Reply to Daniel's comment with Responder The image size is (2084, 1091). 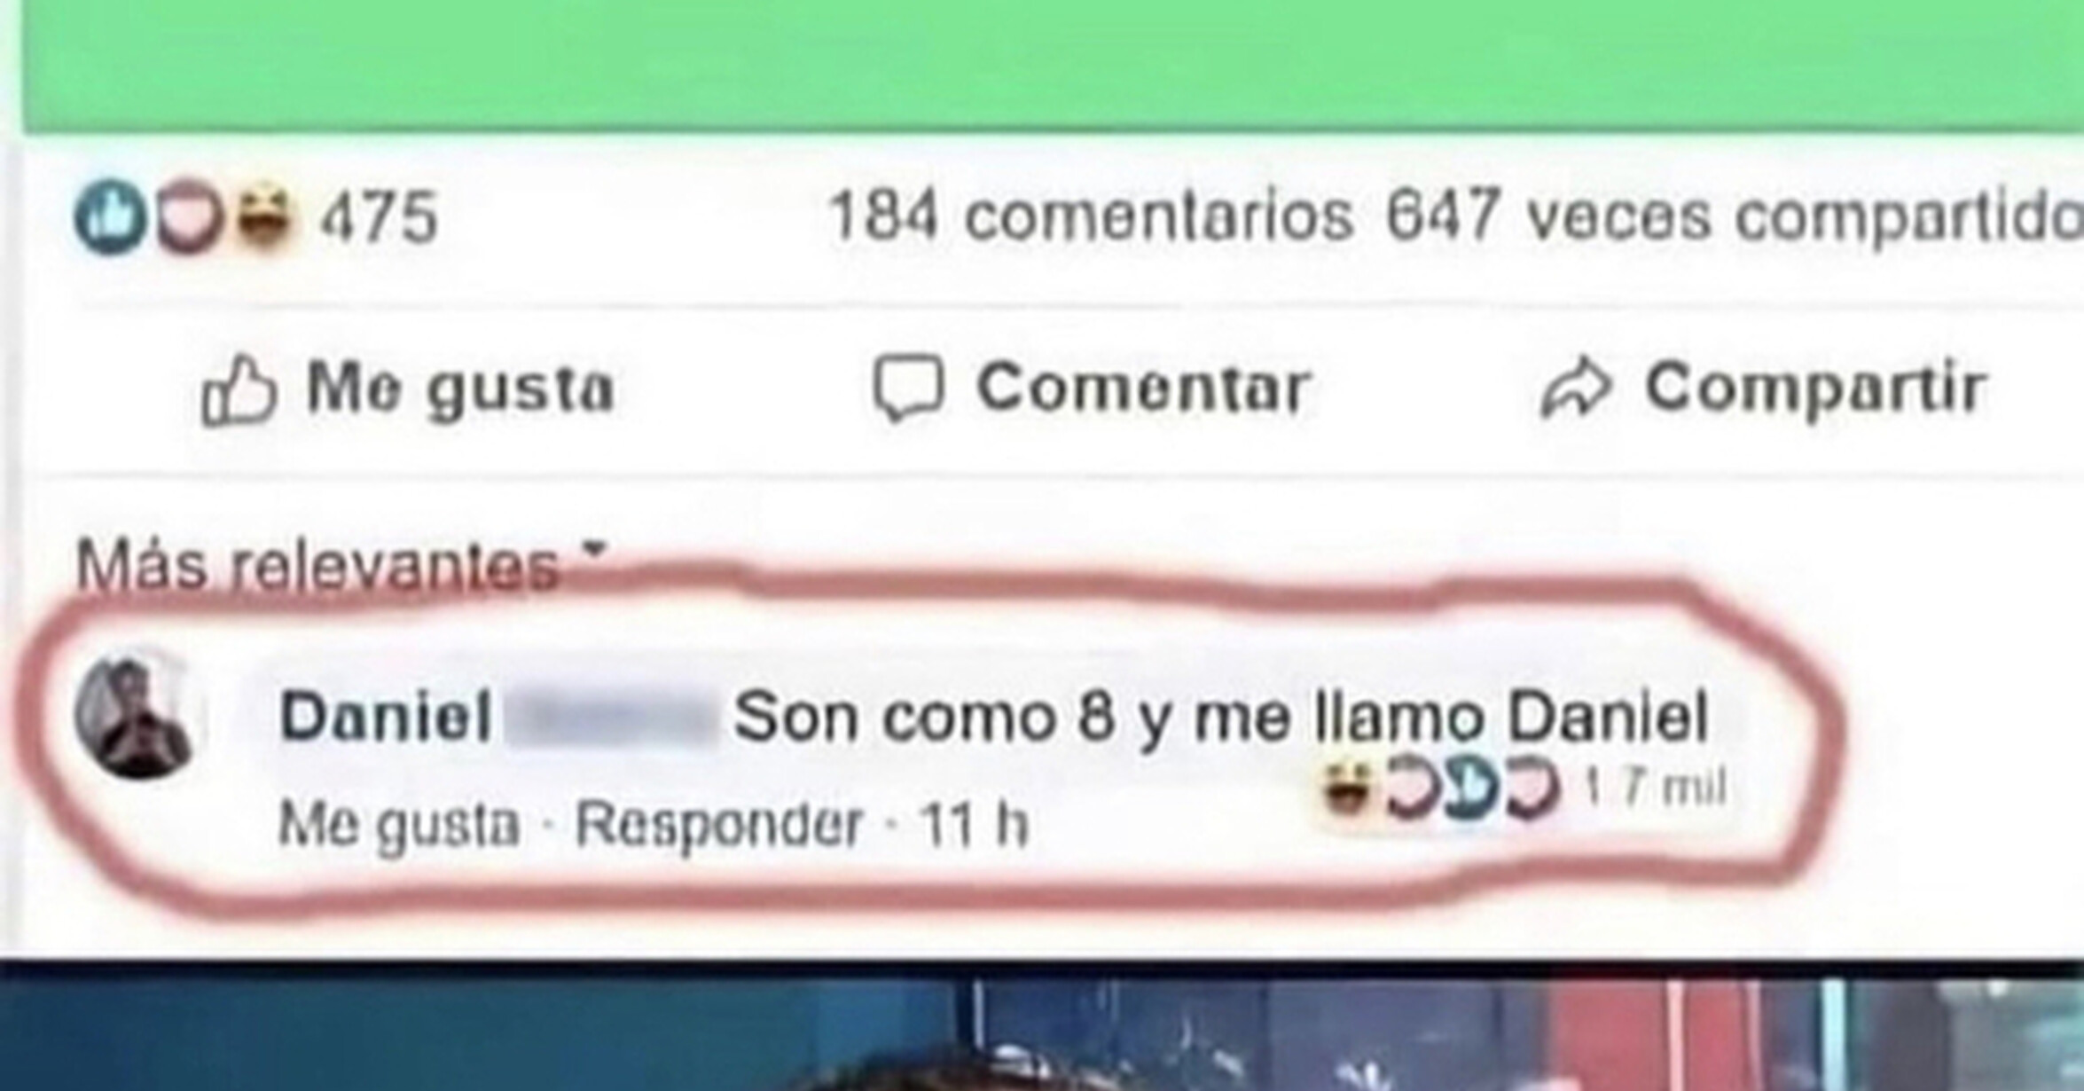point(718,825)
